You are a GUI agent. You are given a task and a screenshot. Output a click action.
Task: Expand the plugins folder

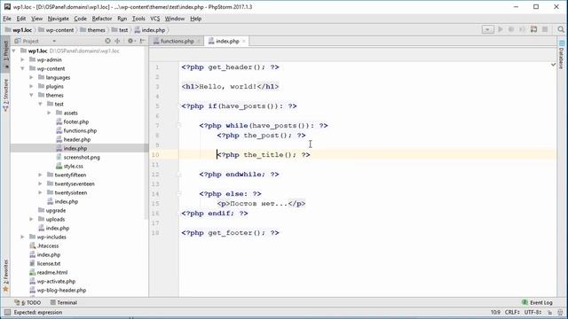[x=31, y=86]
